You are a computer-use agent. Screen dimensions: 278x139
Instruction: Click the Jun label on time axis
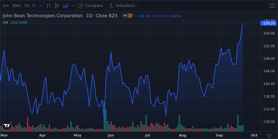(111, 135)
